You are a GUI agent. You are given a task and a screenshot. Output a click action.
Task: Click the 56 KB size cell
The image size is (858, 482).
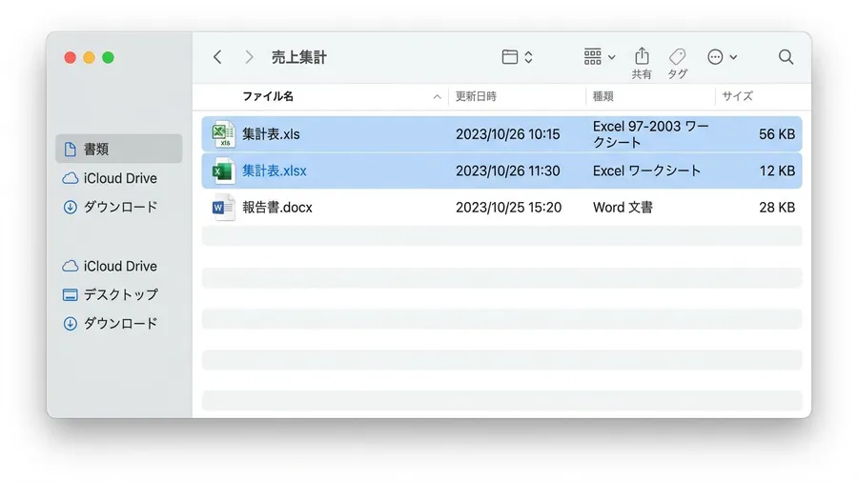[776, 134]
